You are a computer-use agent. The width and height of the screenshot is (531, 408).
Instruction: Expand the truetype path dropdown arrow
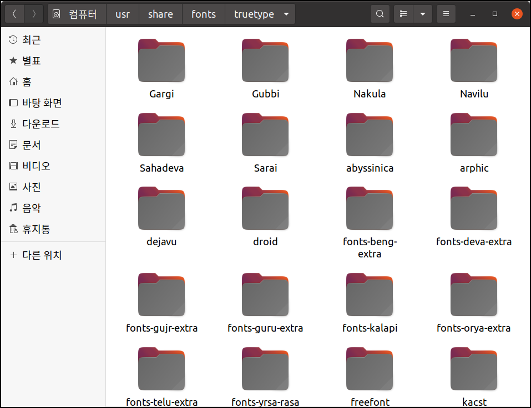click(x=286, y=14)
